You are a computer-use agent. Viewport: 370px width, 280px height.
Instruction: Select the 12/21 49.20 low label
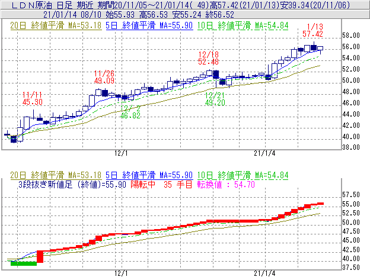pos(215,99)
